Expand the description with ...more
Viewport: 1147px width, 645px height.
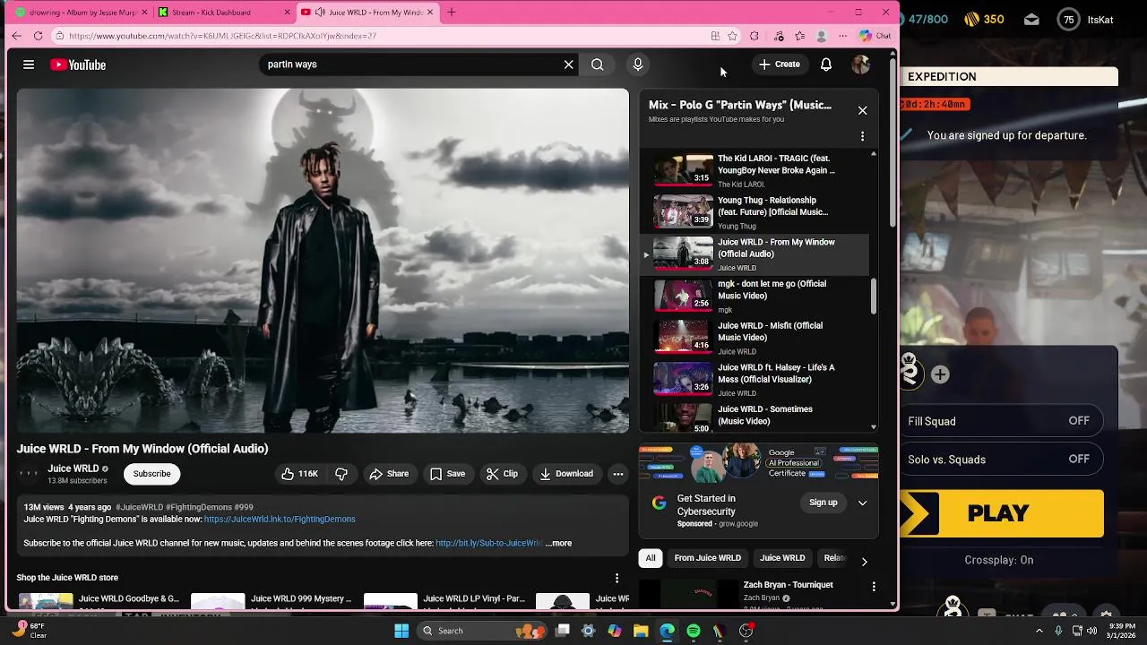(x=558, y=543)
